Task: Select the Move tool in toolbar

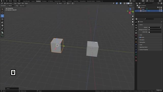Action: coord(2,16)
